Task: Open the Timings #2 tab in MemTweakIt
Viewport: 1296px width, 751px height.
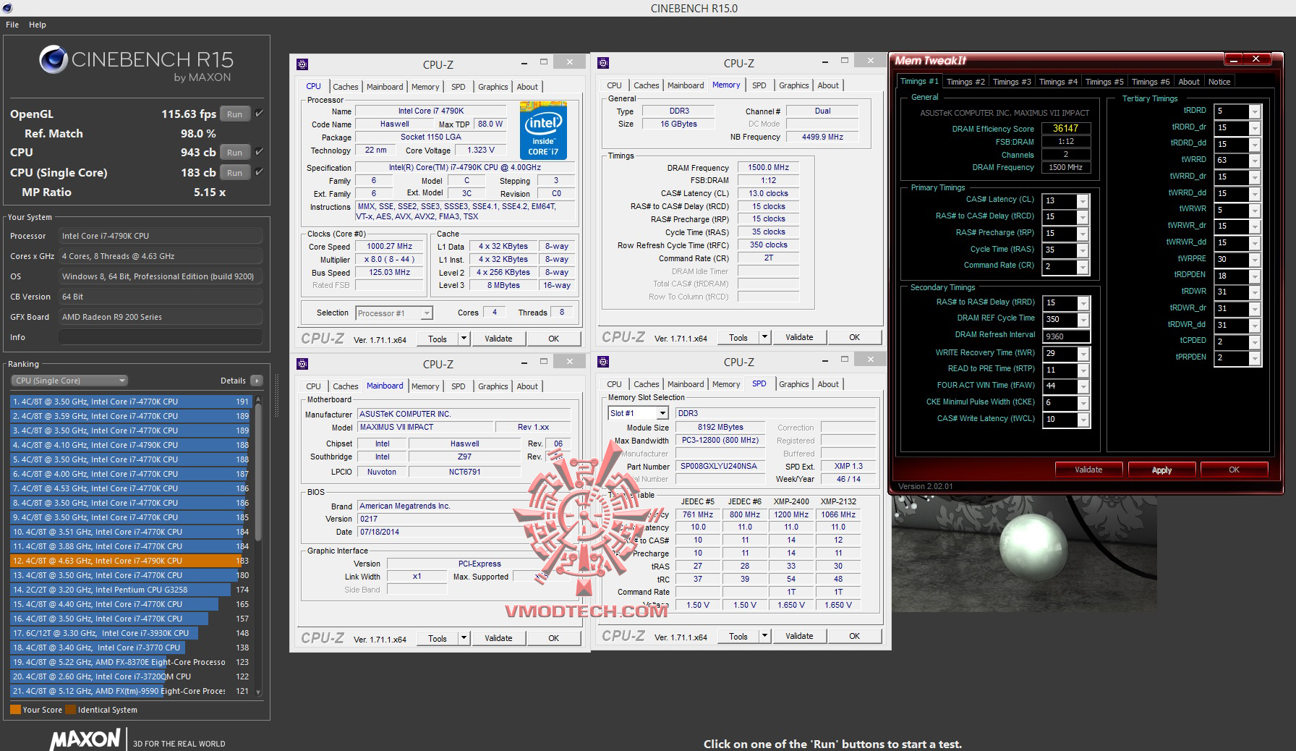Action: (965, 82)
